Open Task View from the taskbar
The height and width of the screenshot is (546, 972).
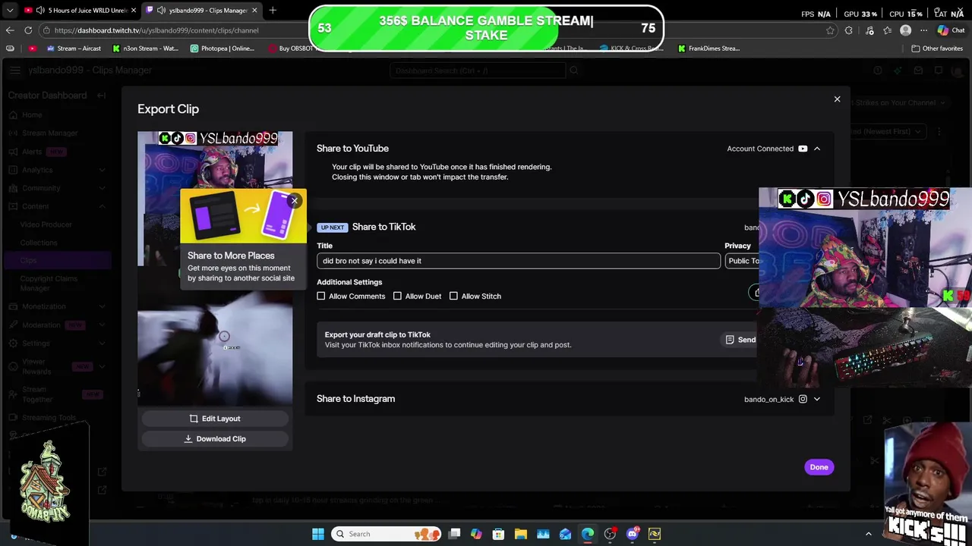coord(454,534)
